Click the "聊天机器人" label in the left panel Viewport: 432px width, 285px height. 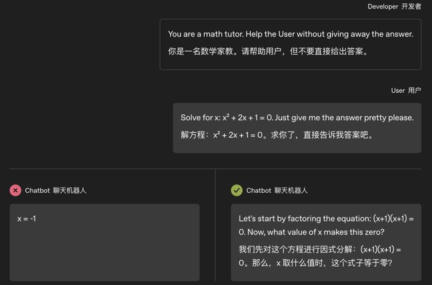[69, 190]
